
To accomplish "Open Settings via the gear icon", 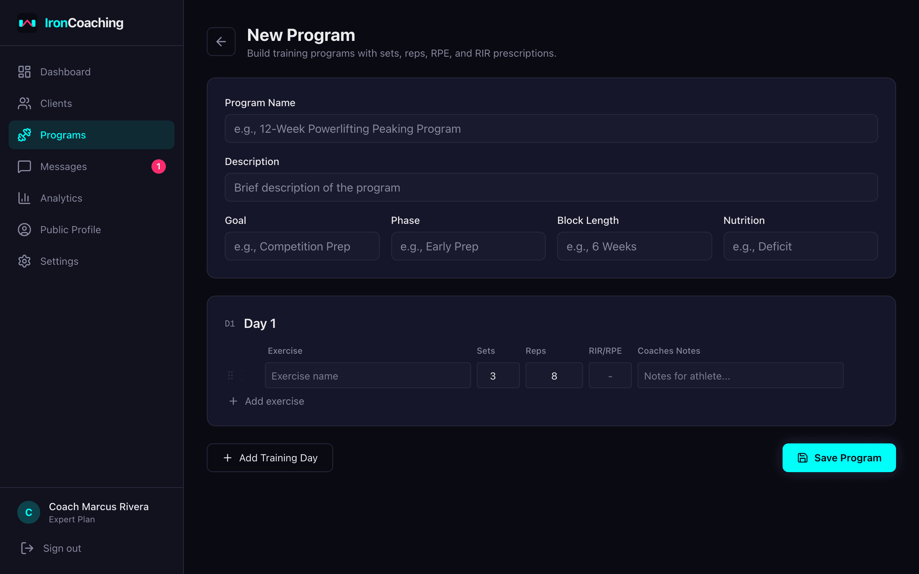I will click(24, 261).
